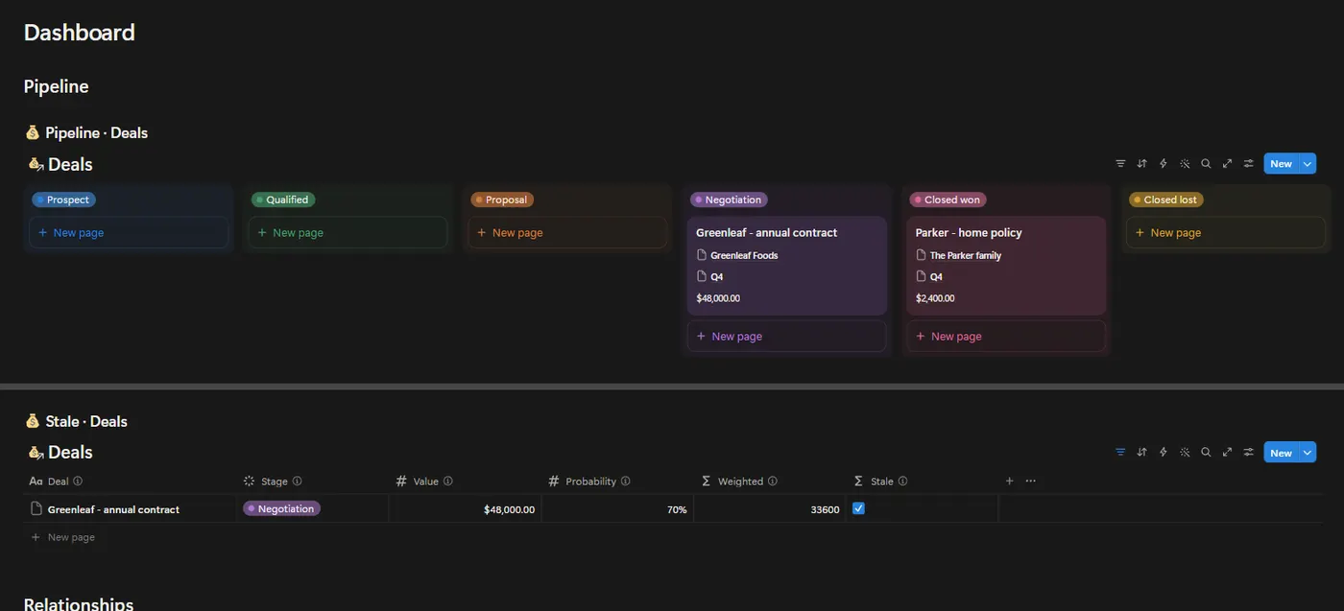Add new page under Proposal
This screenshot has width=1344, height=611.
pos(567,232)
